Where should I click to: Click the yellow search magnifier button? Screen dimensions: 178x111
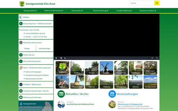click(x=157, y=3)
